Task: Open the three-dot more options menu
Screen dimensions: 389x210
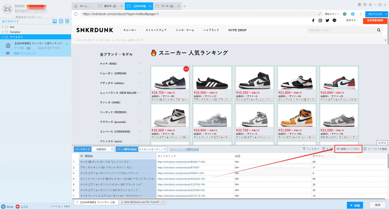Action: tap(360, 14)
